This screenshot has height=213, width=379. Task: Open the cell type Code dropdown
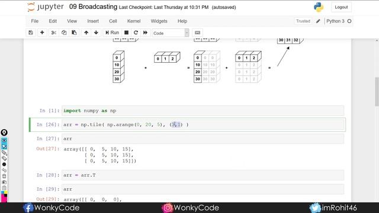click(171, 33)
